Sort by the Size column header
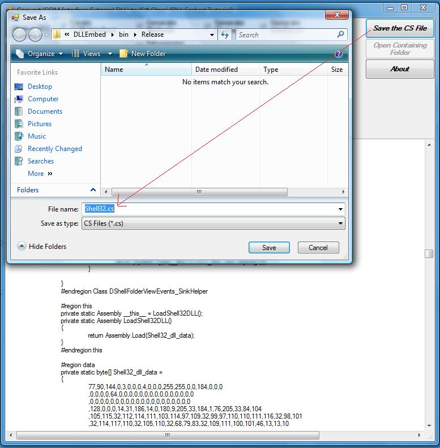 tap(338, 70)
